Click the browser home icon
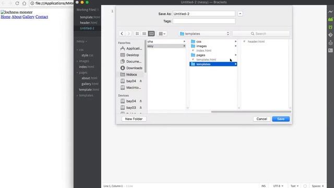Image resolution: width=334 pixels, height=188 pixels. (x=25, y=4)
